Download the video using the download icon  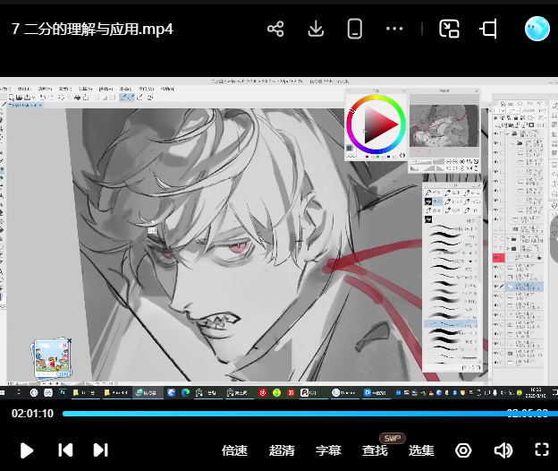(x=316, y=29)
